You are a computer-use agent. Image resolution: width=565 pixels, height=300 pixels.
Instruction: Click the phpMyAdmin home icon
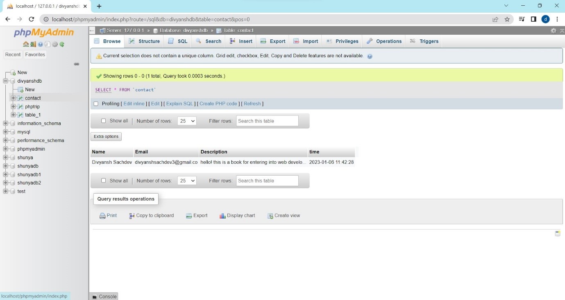(x=26, y=44)
